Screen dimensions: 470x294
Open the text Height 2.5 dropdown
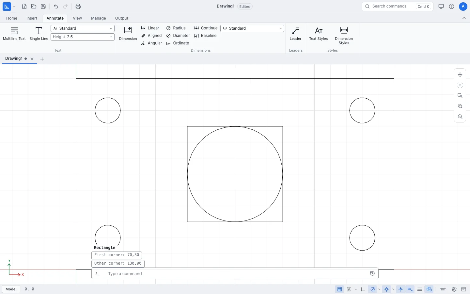pyautogui.click(x=83, y=37)
